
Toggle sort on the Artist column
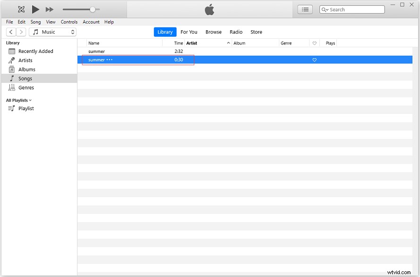[x=192, y=43]
